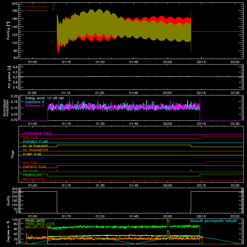
Task: Click the olive Y legend line sample
Action: [x=37, y=11]
